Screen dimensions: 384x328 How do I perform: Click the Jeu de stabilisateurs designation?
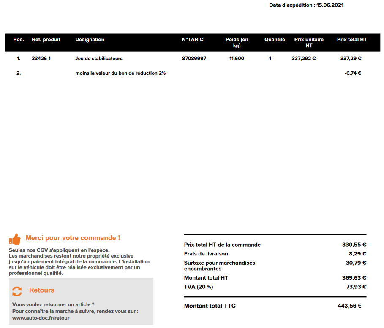point(99,59)
